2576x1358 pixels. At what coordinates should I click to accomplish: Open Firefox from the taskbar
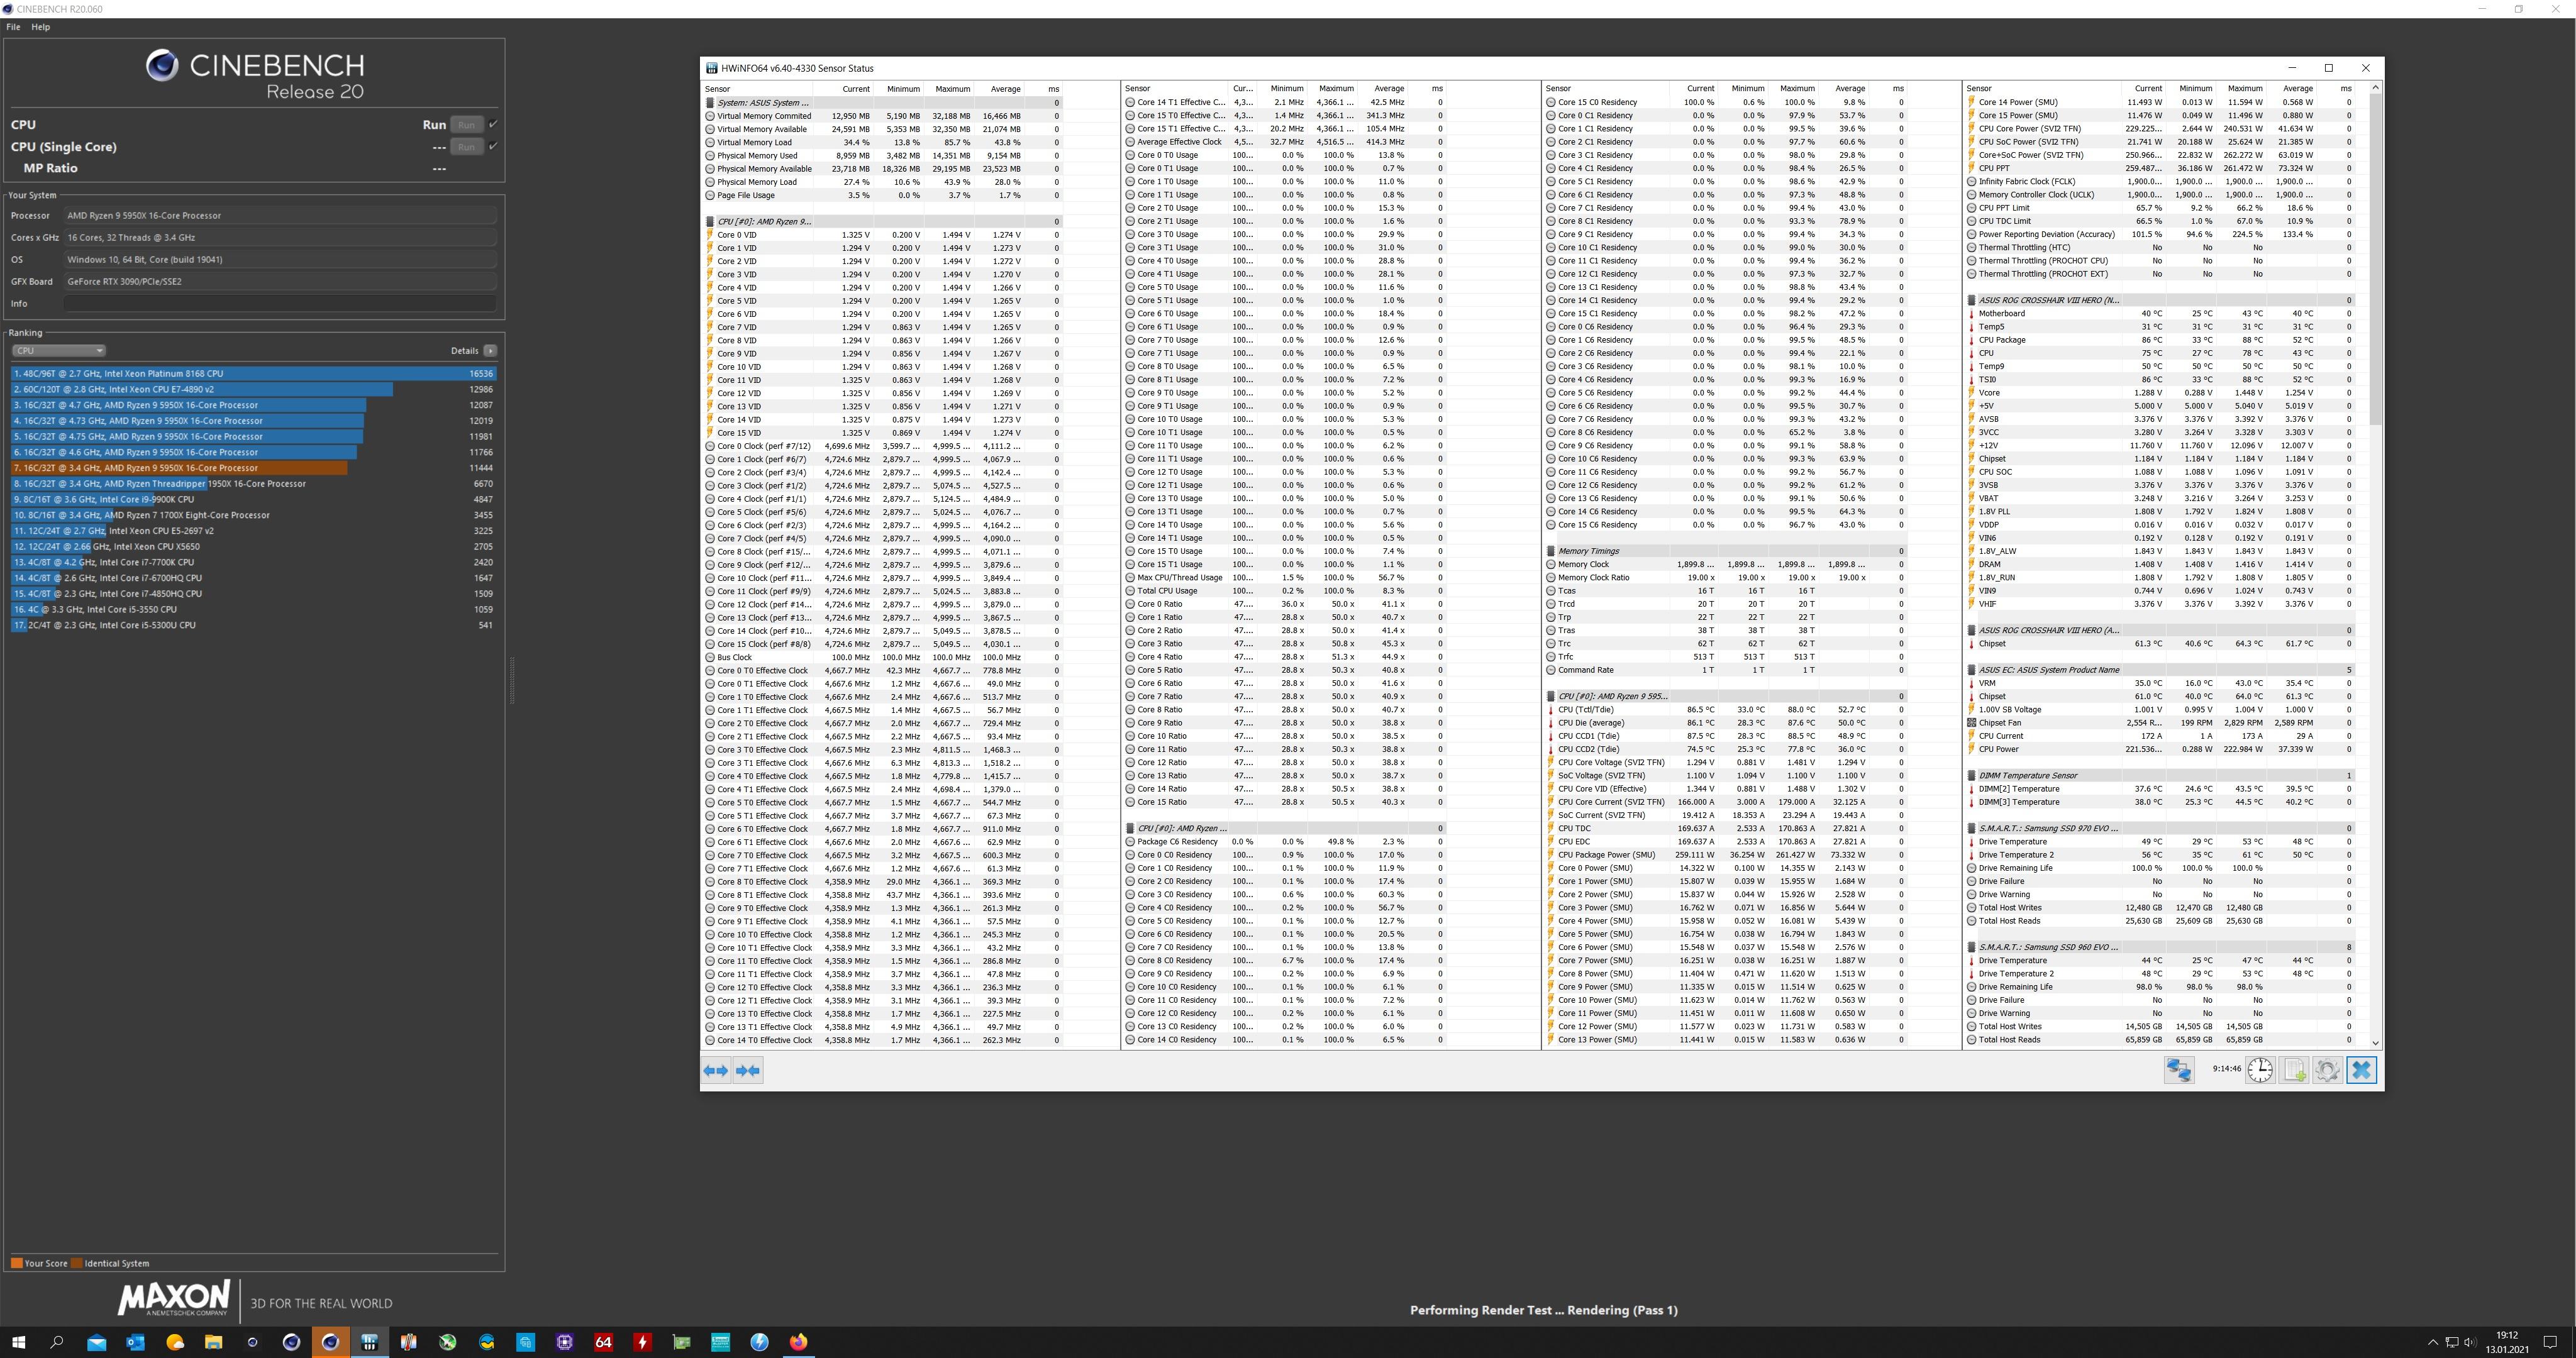(798, 1342)
